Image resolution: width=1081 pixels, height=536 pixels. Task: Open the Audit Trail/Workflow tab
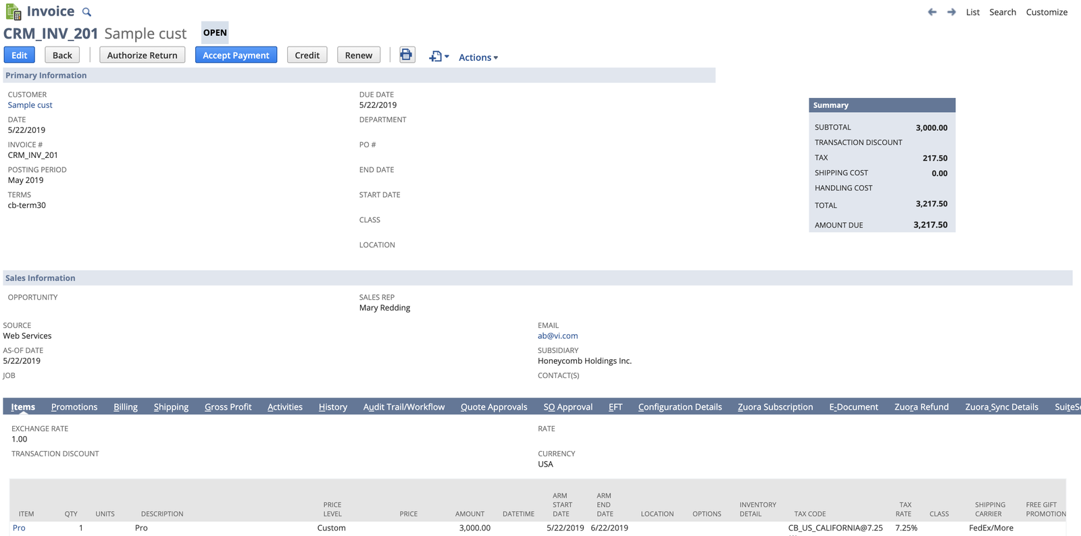(403, 407)
